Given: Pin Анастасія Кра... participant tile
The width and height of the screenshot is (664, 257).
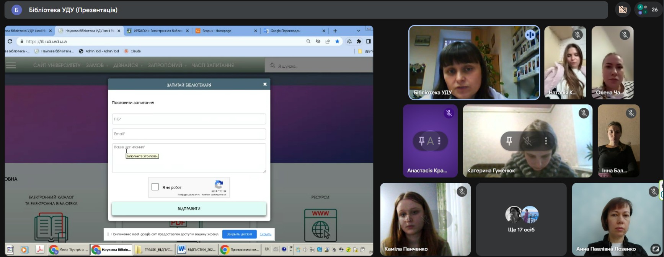Looking at the screenshot, I should 421,141.
